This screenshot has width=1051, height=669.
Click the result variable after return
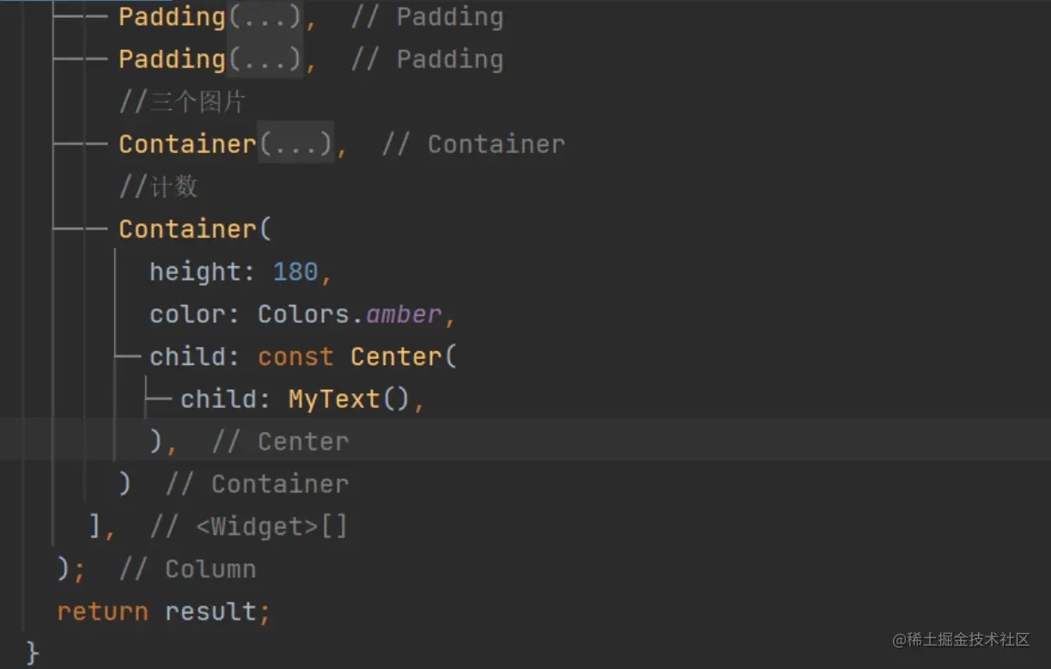(212, 611)
